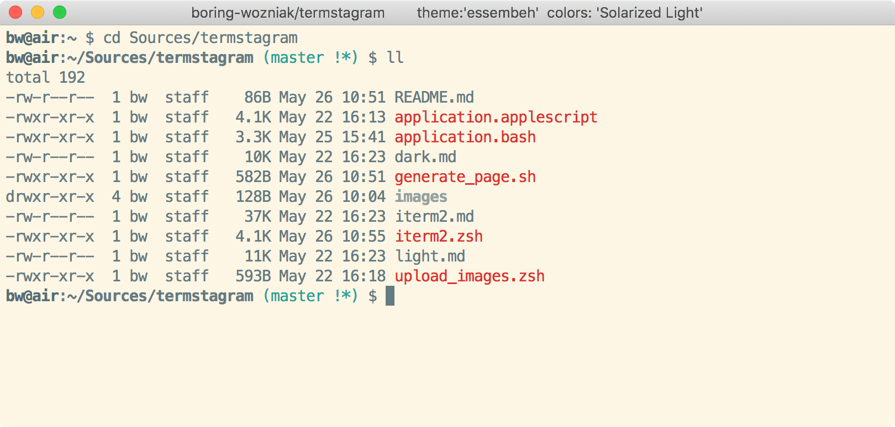Click the 'll' command on the second prompt line
This screenshot has width=895, height=427.
(394, 58)
